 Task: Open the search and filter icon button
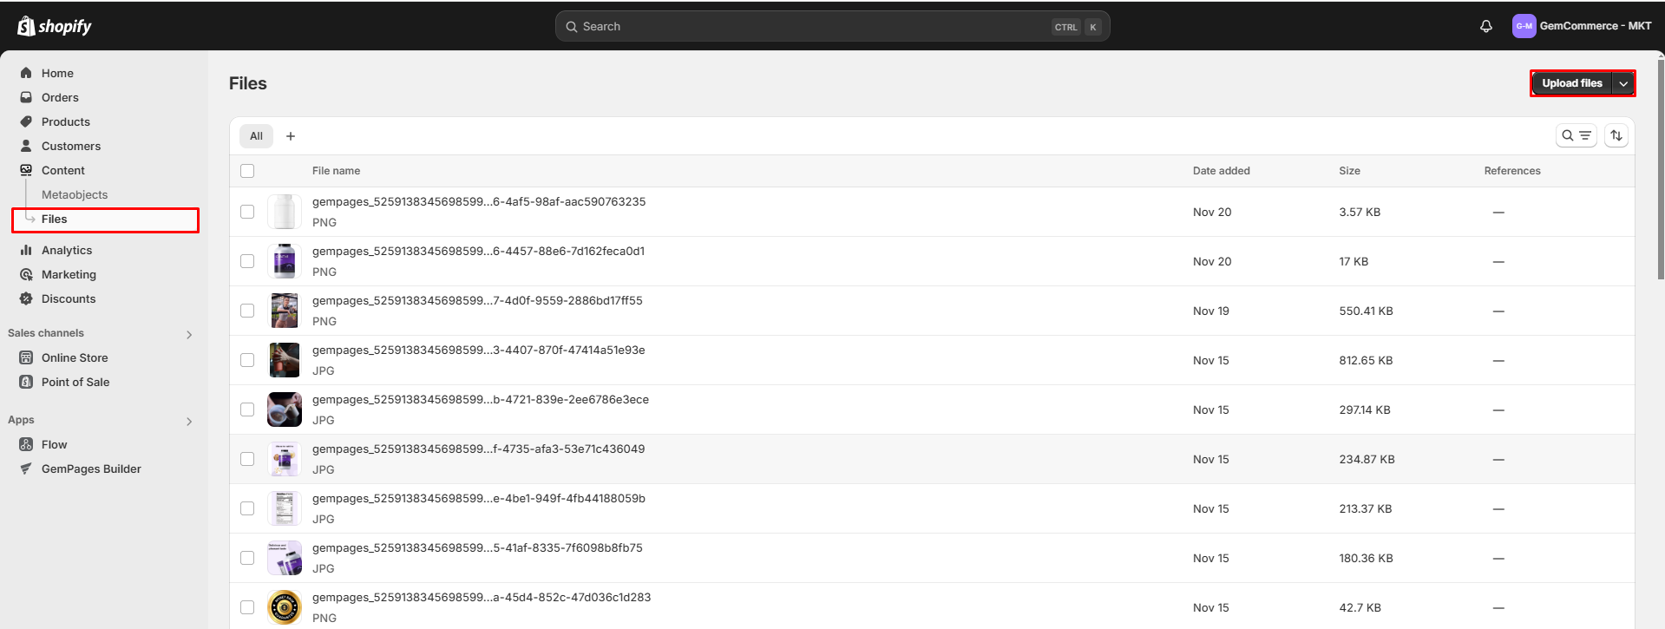point(1576,135)
